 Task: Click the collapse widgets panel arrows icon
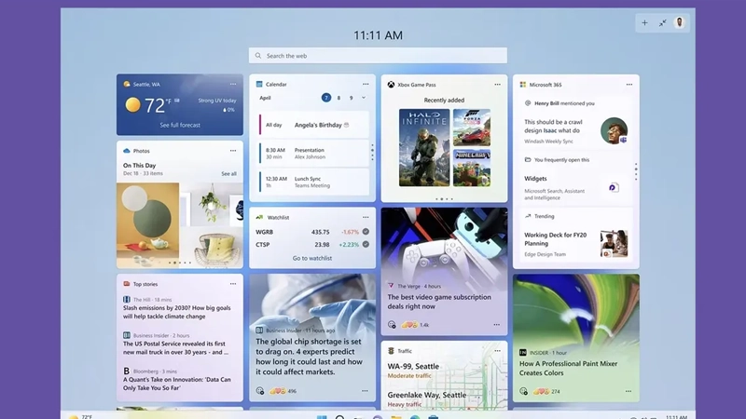[663, 22]
